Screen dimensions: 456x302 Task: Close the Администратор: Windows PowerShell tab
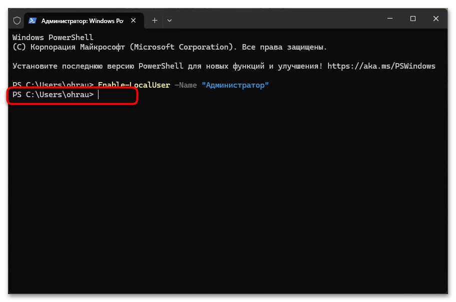coord(133,21)
